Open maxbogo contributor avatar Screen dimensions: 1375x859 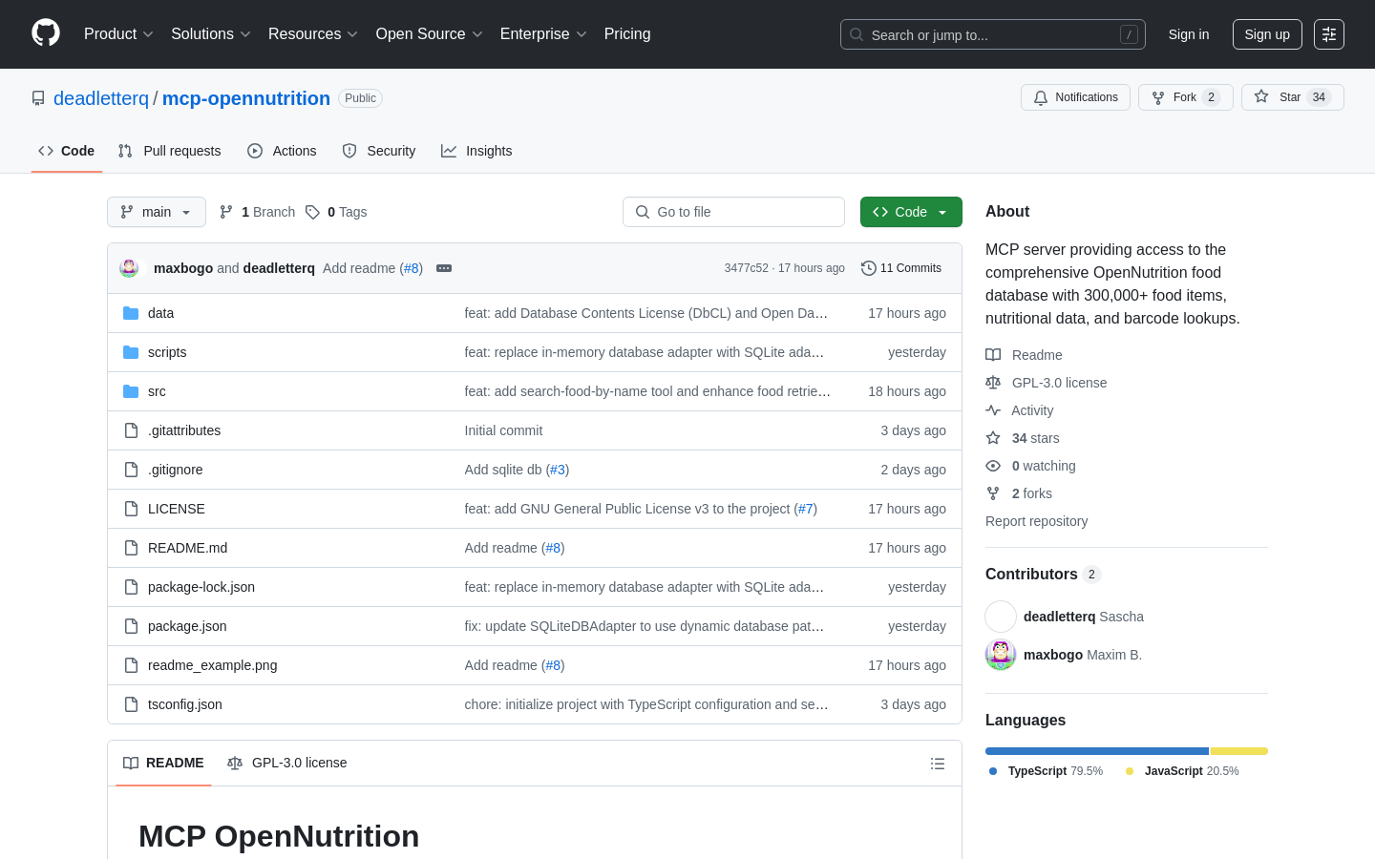tap(1001, 655)
